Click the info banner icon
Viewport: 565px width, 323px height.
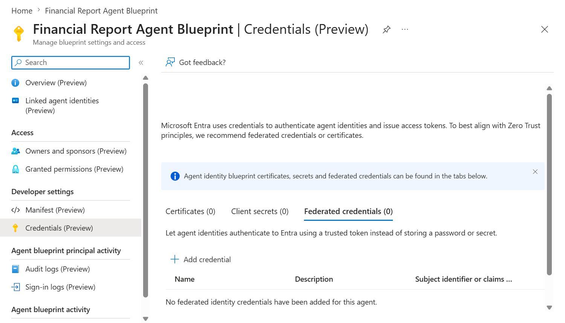pyautogui.click(x=175, y=176)
